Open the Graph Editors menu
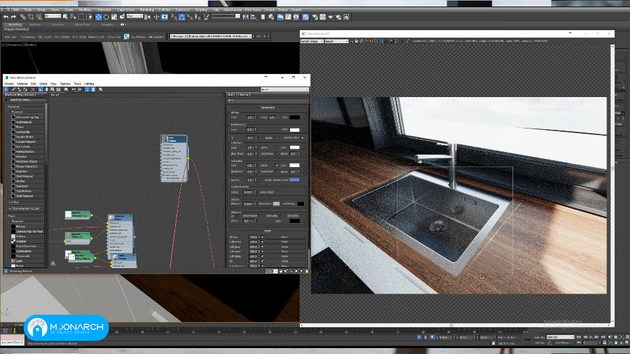The height and width of the screenshot is (354, 630). pyautogui.click(x=126, y=10)
